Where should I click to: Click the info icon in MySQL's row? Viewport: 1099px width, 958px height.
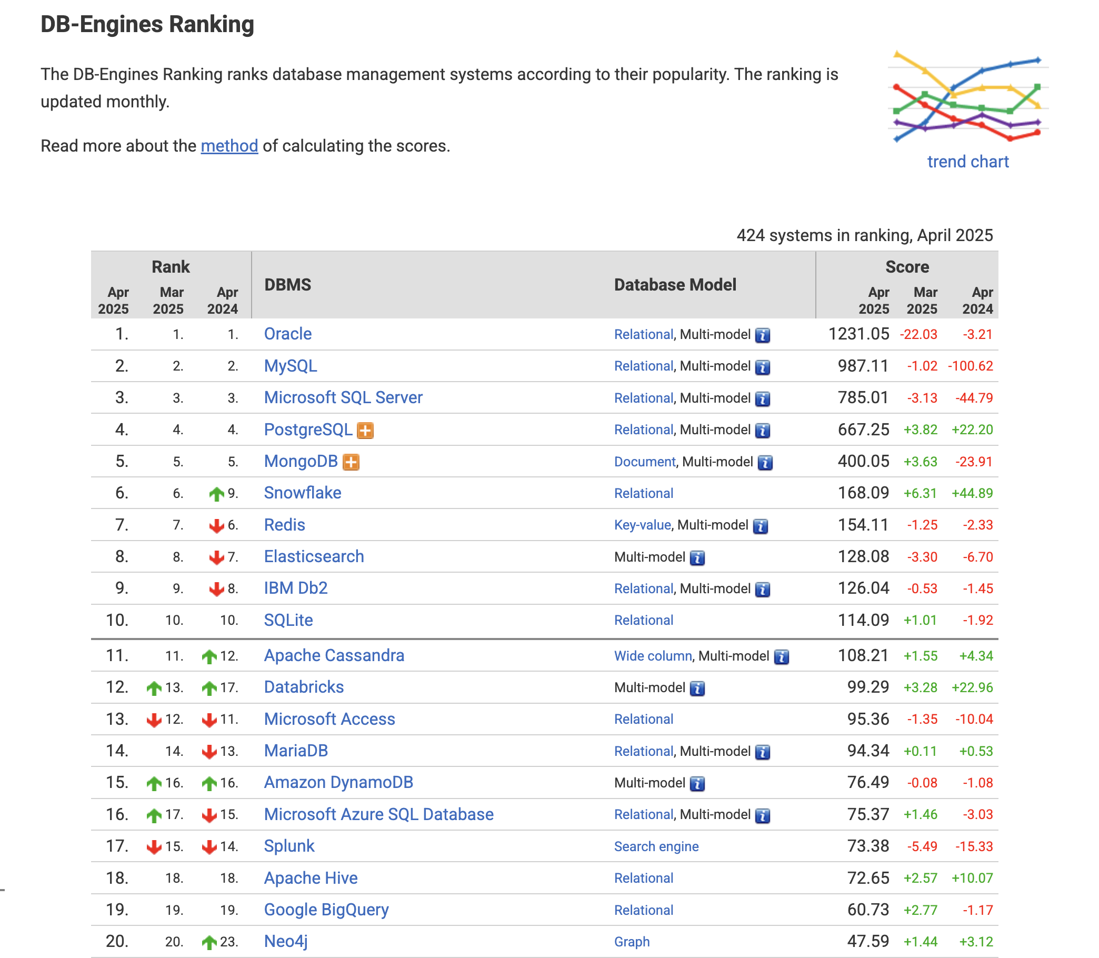pos(762,367)
